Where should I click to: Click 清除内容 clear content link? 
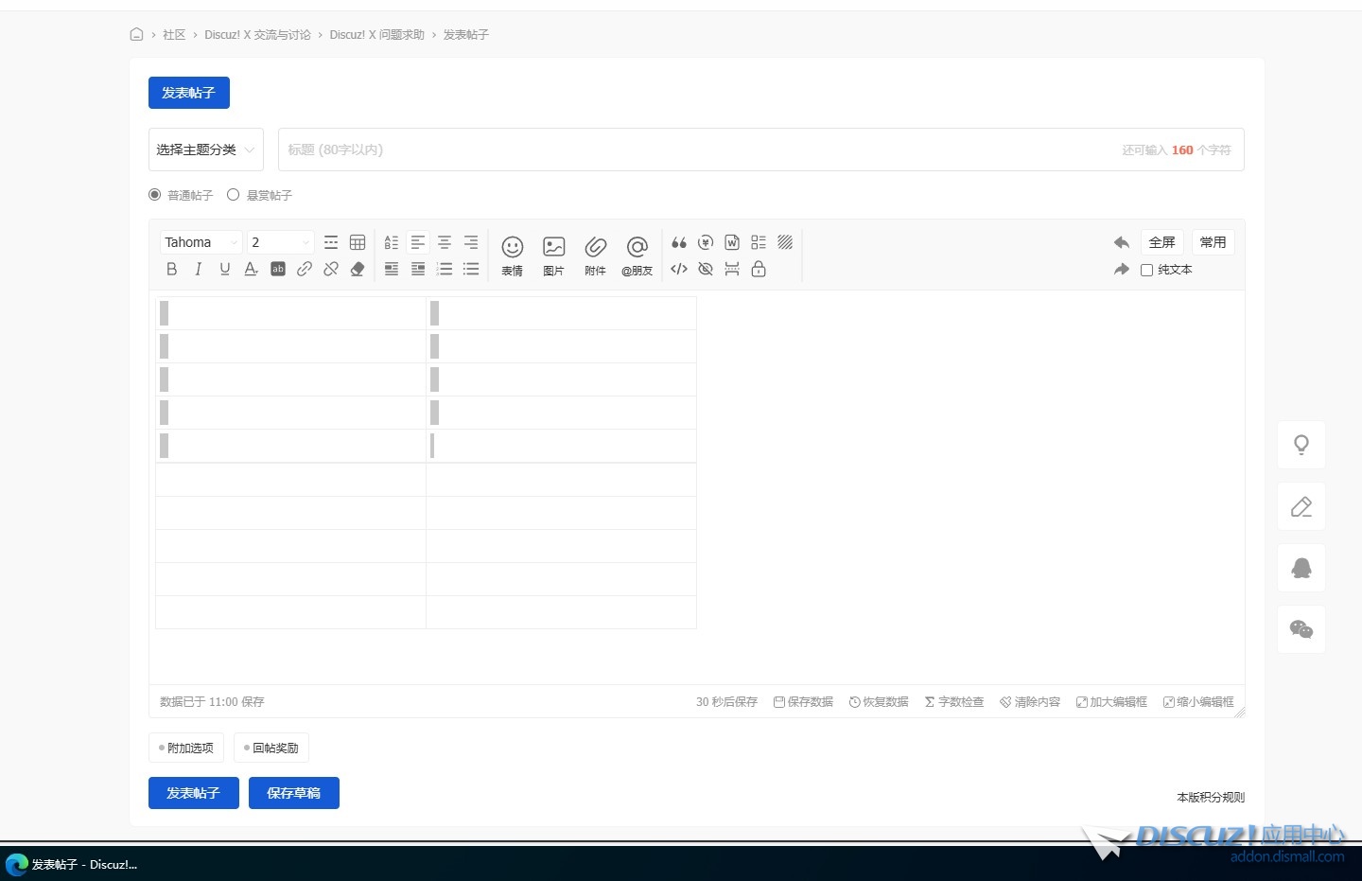(1030, 702)
